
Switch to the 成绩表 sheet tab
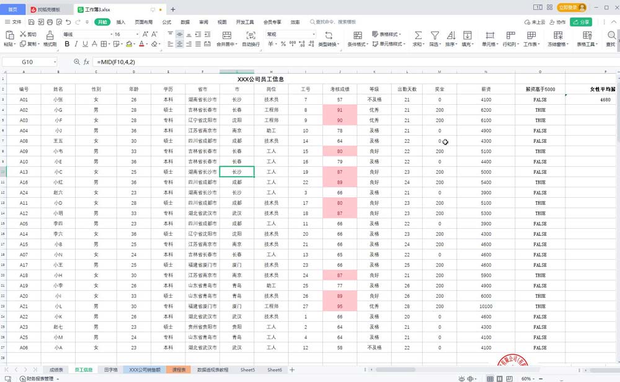pos(56,370)
